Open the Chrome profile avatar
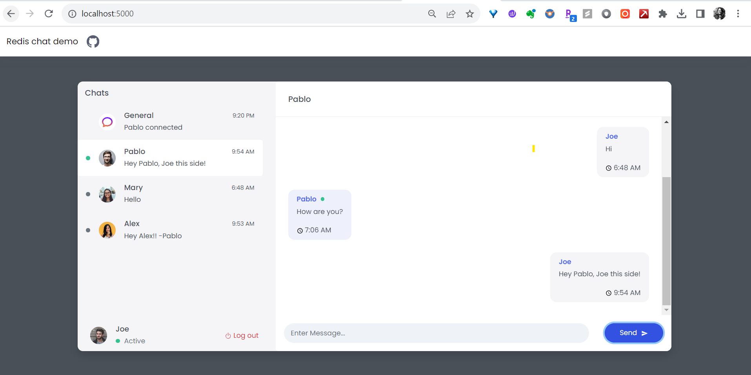 (x=719, y=14)
